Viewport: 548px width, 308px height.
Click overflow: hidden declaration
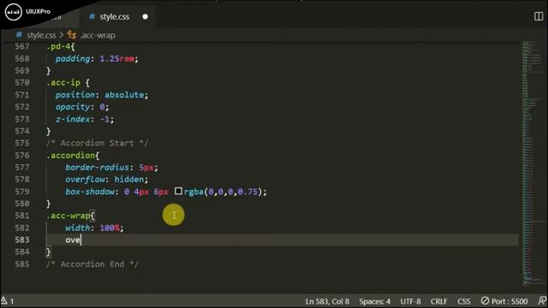(106, 180)
